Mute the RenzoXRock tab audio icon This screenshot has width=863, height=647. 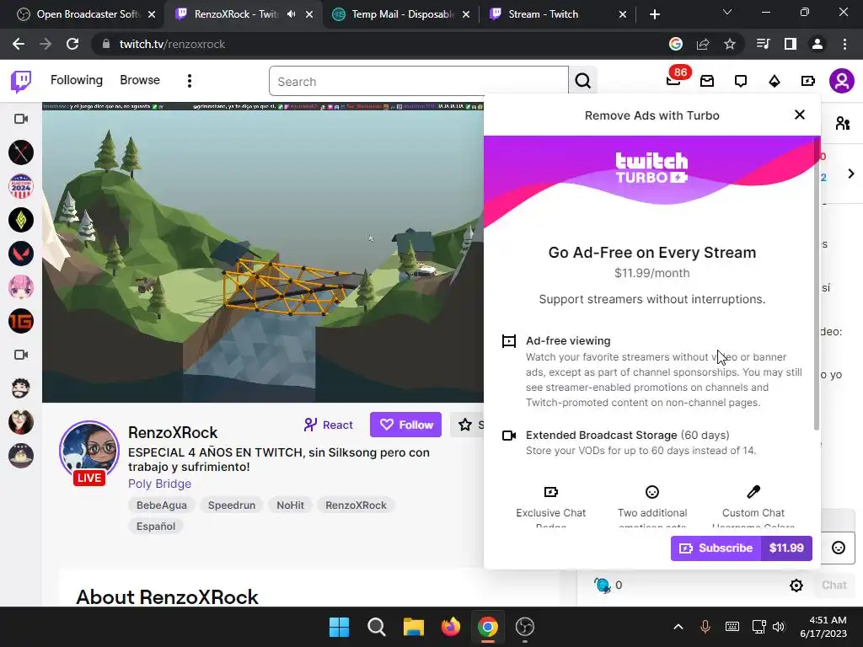[x=291, y=14]
